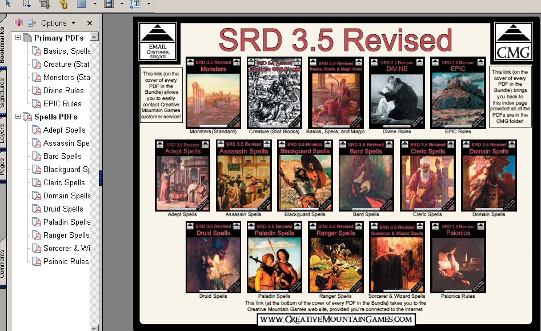Switch to the Signatures tab
This screenshot has height=331, width=541.
coord(2,93)
